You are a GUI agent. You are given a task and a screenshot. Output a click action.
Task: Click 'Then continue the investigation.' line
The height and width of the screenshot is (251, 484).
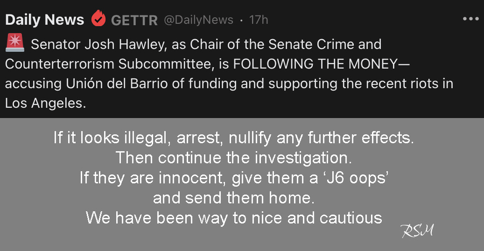pos(233,158)
